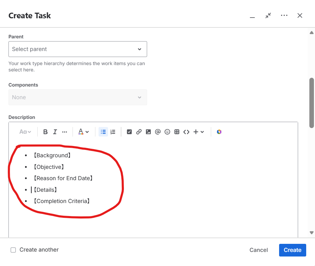Viewport: 315px width, 266px height.
Task: Toggle bold formatting in description toolbar
Action: click(45, 132)
